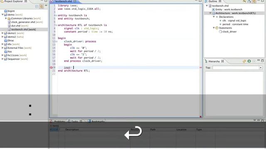Image resolution: width=266 pixels, height=149 pixels.
Task: Toggle Link with Editor in Outline
Action: pyautogui.click(x=254, y=1)
